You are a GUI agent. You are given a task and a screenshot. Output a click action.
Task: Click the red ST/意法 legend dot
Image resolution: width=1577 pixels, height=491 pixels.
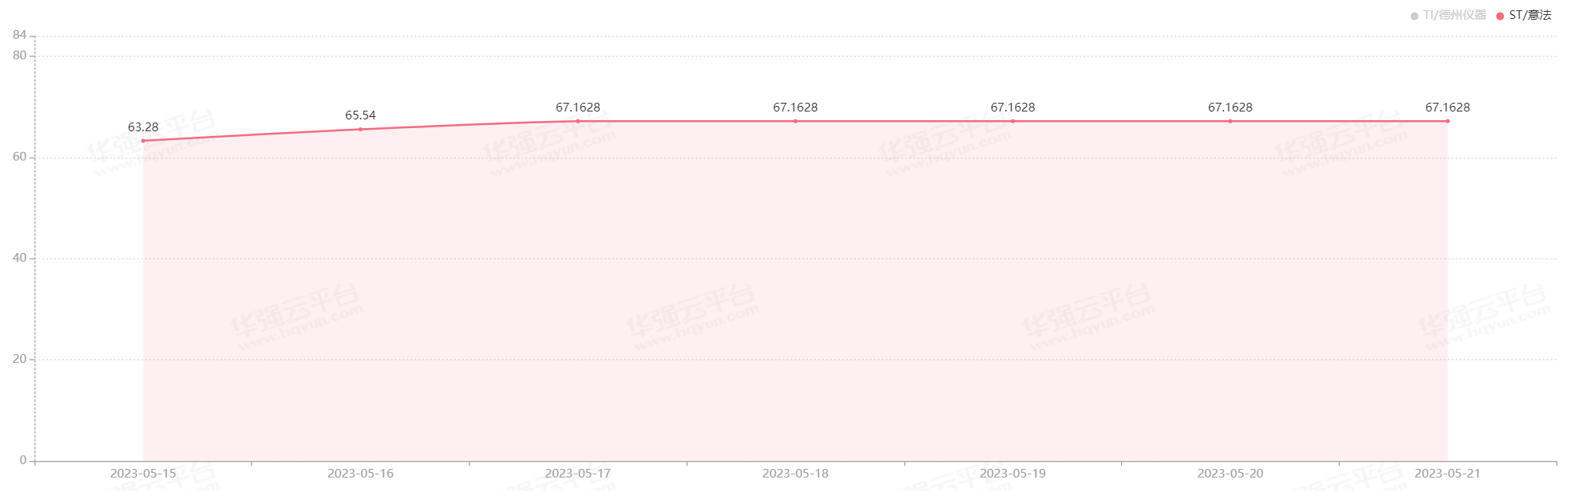coord(1499,16)
